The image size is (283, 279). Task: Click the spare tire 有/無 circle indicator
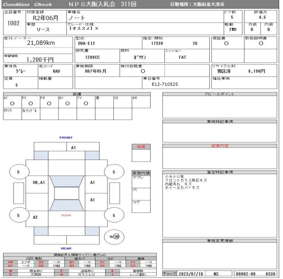coord(114,236)
